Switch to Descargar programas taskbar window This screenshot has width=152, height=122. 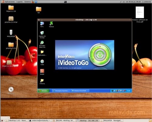pos(61,91)
